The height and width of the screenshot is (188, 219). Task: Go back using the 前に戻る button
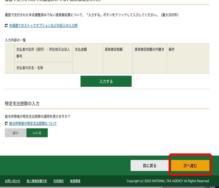click(150, 165)
